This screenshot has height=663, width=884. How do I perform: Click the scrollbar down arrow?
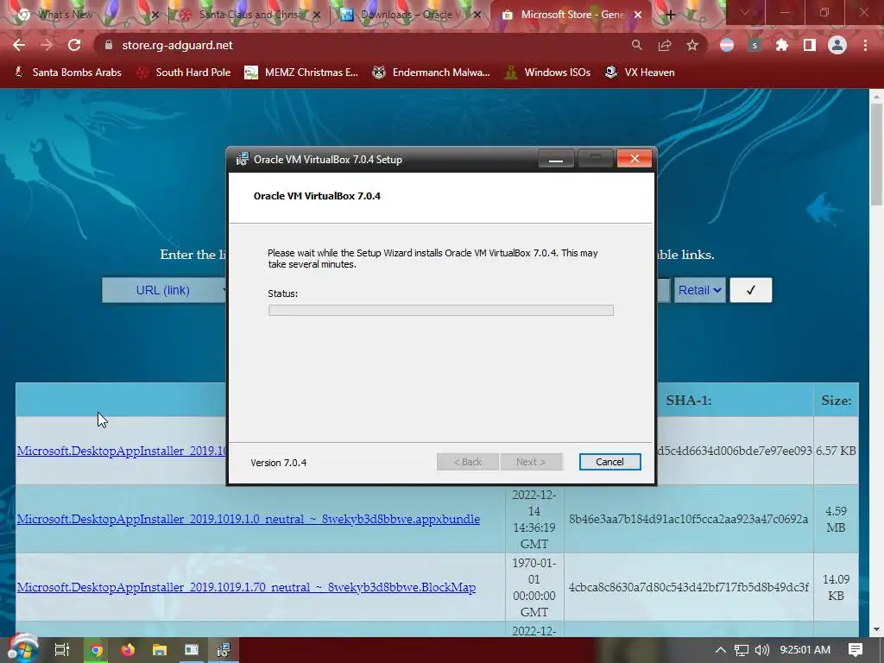[876, 629]
